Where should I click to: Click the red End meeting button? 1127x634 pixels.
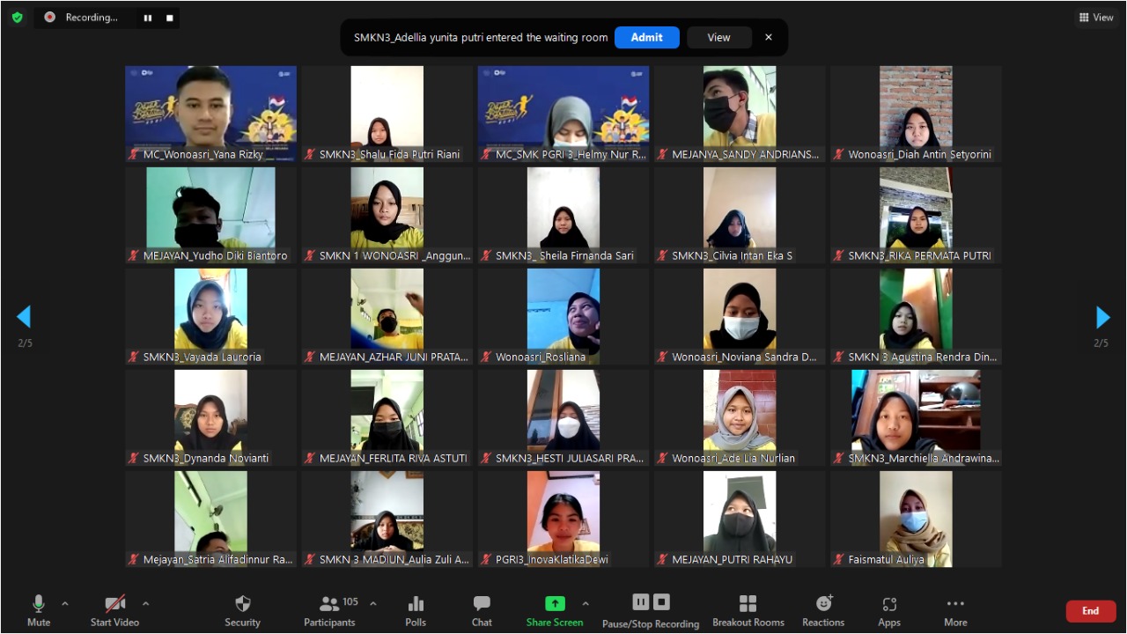(1090, 611)
